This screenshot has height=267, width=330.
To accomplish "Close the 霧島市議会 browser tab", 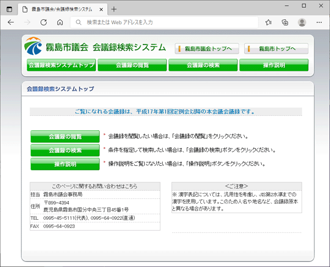I will [101, 9].
